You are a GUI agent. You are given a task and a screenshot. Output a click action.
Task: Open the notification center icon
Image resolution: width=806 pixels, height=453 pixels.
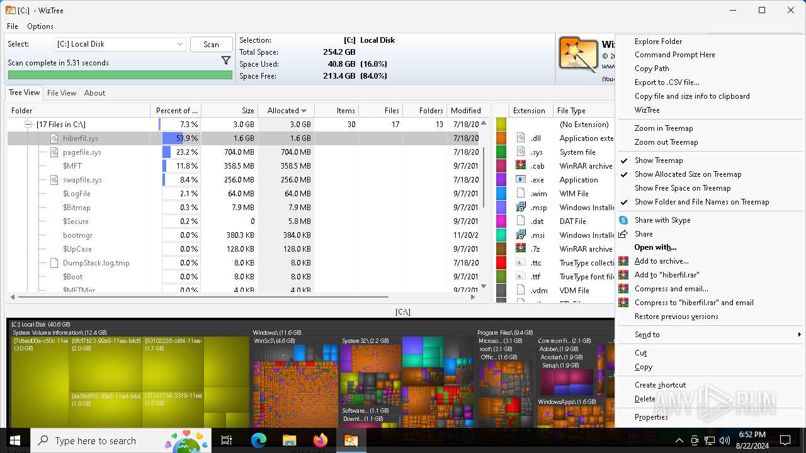(785, 440)
